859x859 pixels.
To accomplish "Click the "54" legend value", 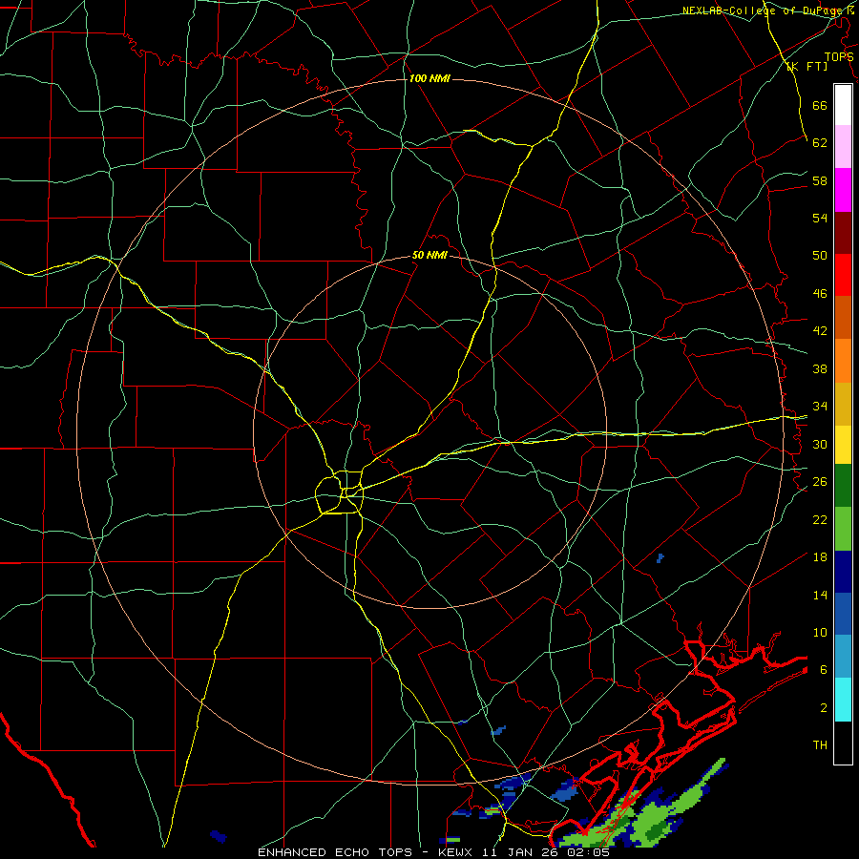I will click(x=820, y=218).
